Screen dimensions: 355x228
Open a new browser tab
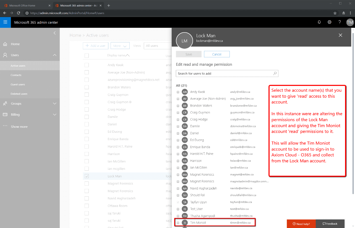point(109,5)
